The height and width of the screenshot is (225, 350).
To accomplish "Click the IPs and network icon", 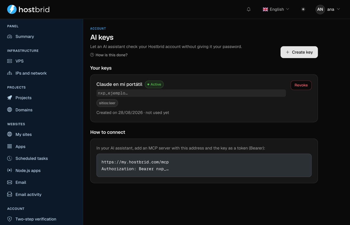I will 9,73.
